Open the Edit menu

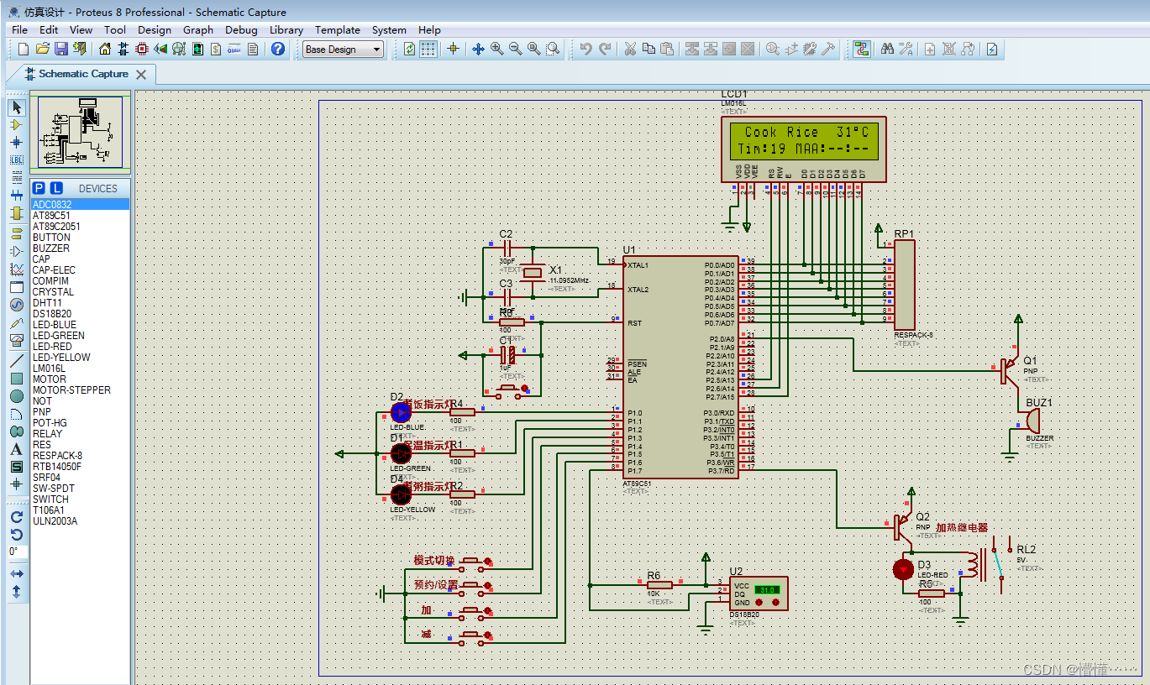point(49,29)
